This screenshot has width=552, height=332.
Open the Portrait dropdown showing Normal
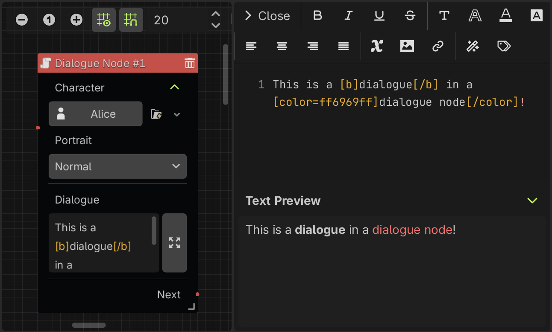click(x=117, y=166)
